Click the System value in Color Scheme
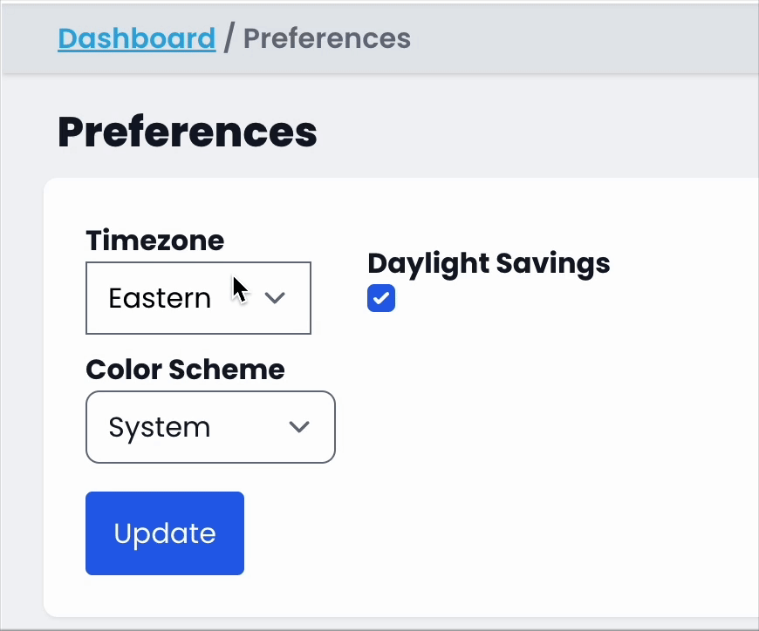The image size is (759, 631). tap(159, 427)
